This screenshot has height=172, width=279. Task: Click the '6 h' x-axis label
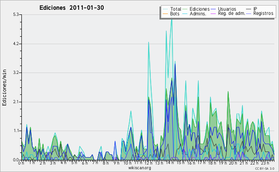tap(85, 163)
